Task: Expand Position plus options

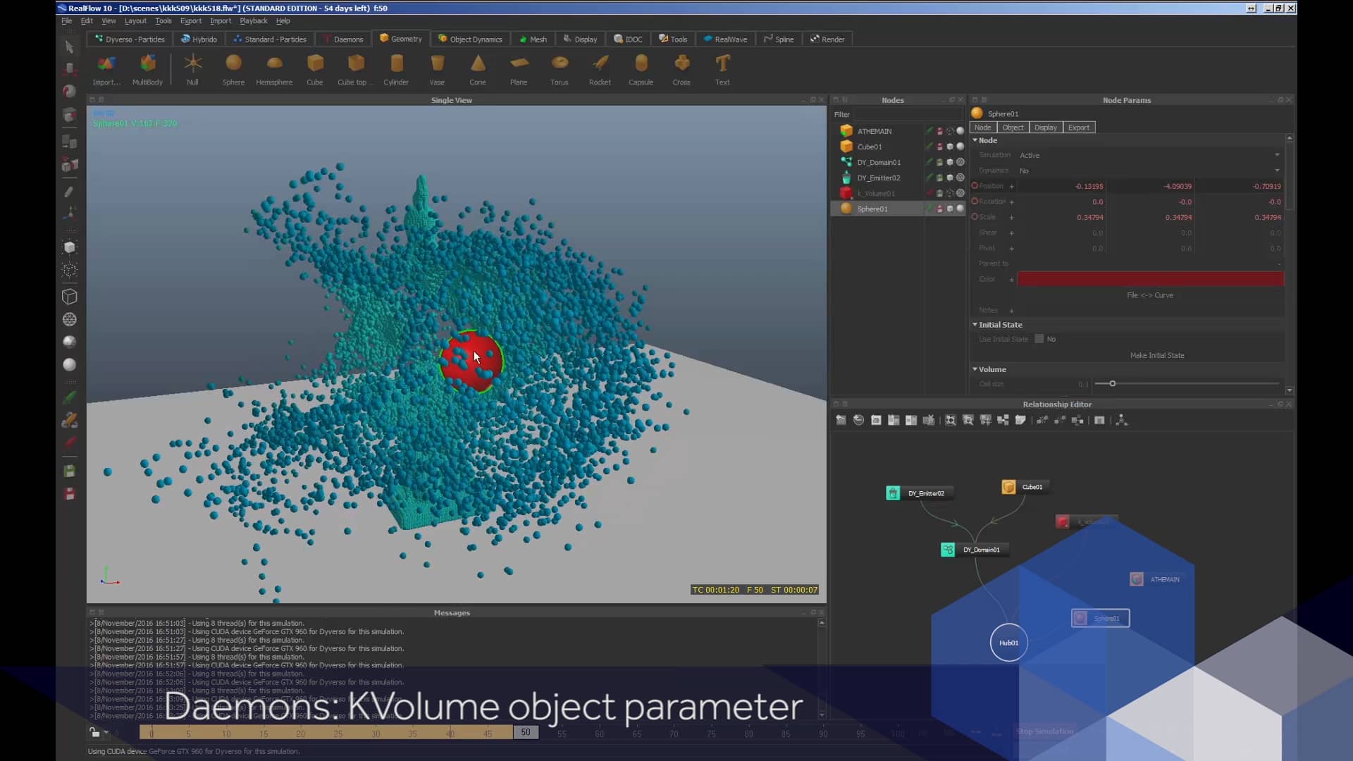Action: coord(1011,187)
